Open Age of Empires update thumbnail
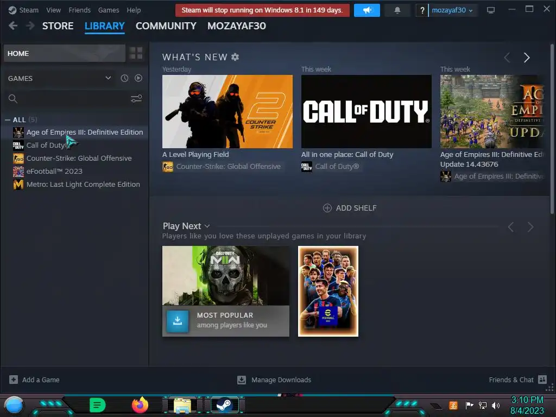The height and width of the screenshot is (417, 556). point(492,111)
